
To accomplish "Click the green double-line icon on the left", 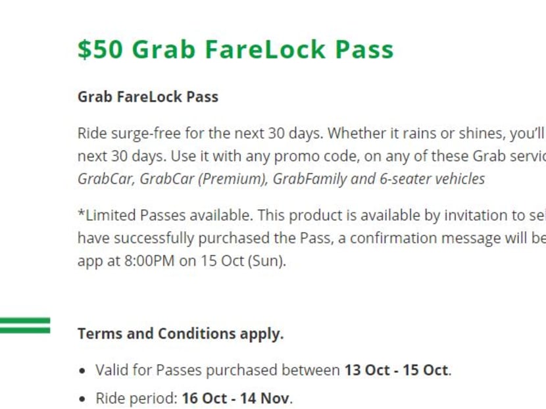I will (25, 325).
